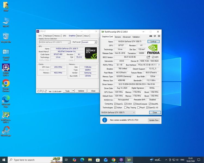Image resolution: width=204 pixels, height=163 pixels.
Task: Select the This PC desktop icon
Action: point(6,22)
